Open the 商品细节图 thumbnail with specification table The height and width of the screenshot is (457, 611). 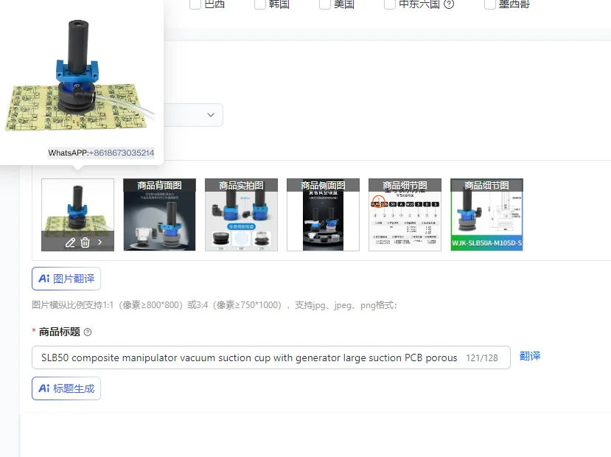pyautogui.click(x=405, y=214)
